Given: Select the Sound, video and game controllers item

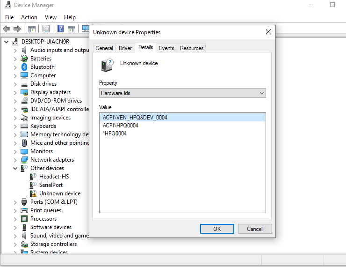Looking at the screenshot, I should click(59, 236).
